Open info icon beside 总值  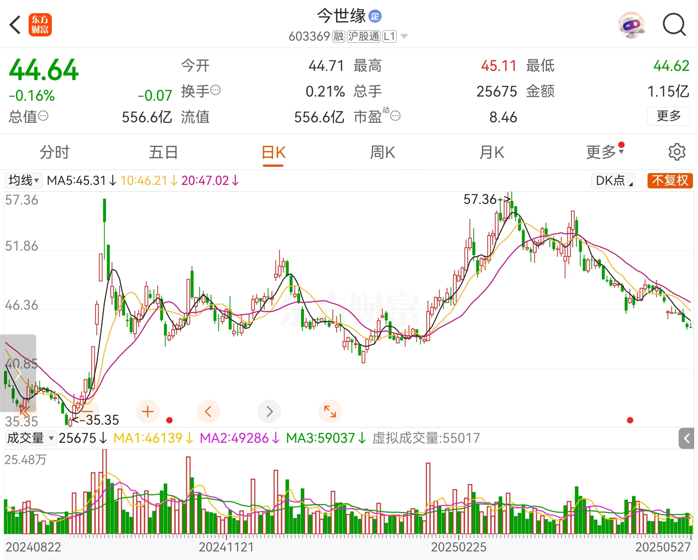tap(43, 115)
